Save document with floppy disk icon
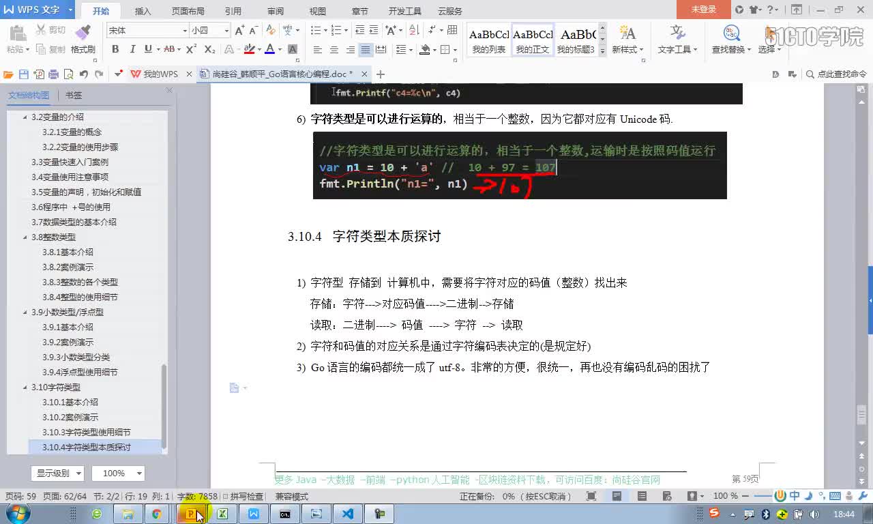 tap(24, 74)
